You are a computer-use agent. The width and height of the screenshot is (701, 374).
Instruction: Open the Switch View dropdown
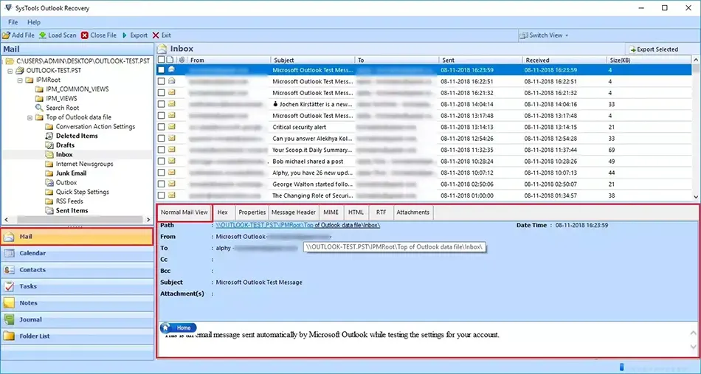pyautogui.click(x=544, y=35)
